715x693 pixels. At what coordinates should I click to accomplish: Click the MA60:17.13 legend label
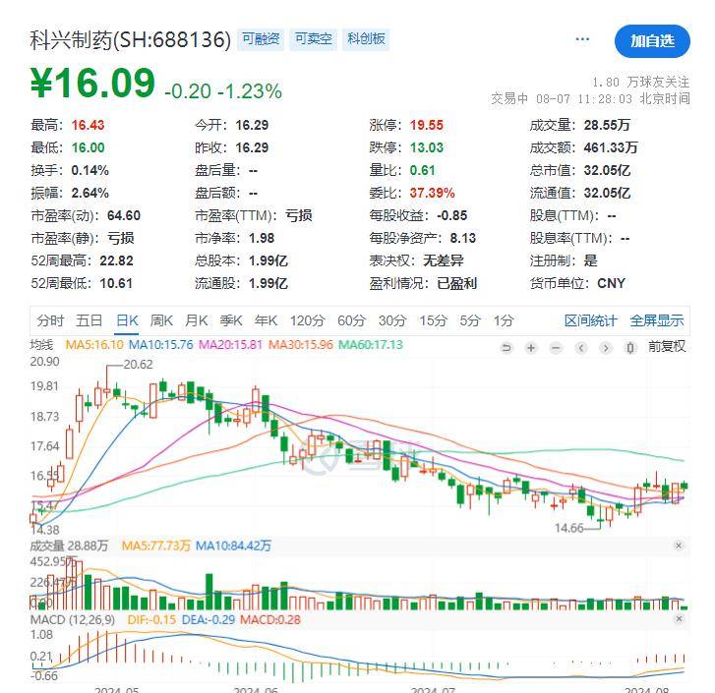(371, 345)
